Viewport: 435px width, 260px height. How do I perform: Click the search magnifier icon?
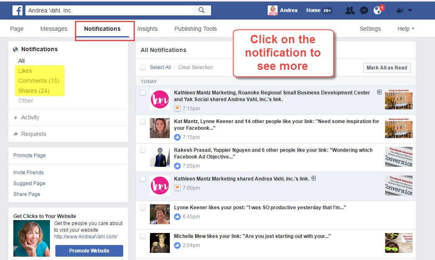[201, 10]
